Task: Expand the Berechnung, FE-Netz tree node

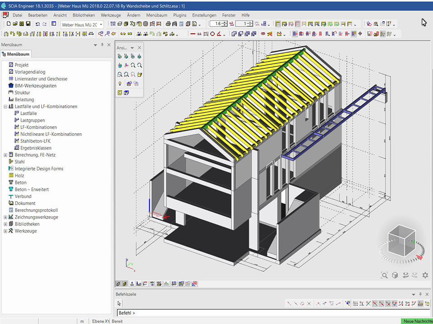Action: 5,155
